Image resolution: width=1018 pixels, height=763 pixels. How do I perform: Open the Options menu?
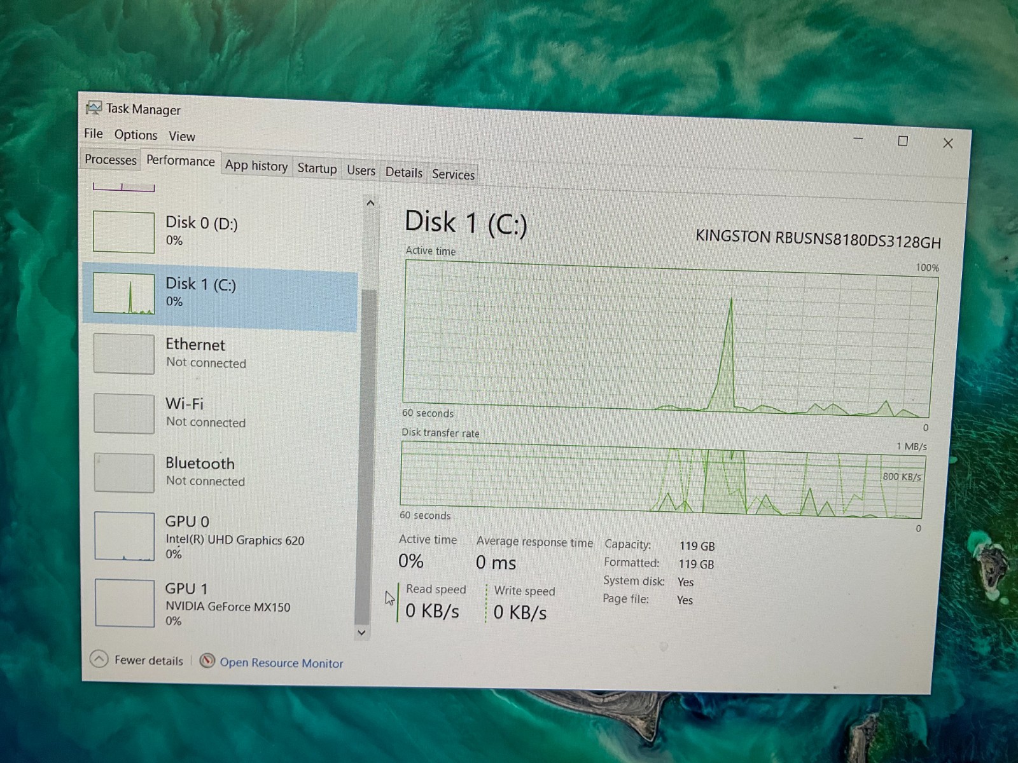[x=136, y=134]
